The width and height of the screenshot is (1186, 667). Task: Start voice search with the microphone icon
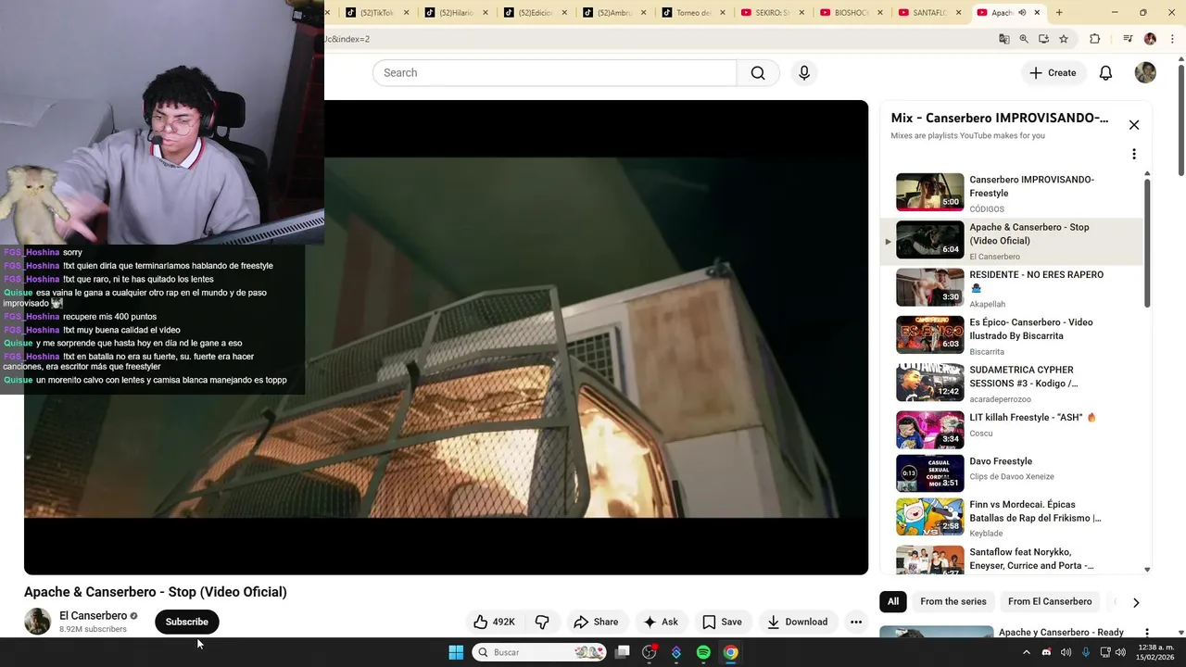[x=804, y=73]
